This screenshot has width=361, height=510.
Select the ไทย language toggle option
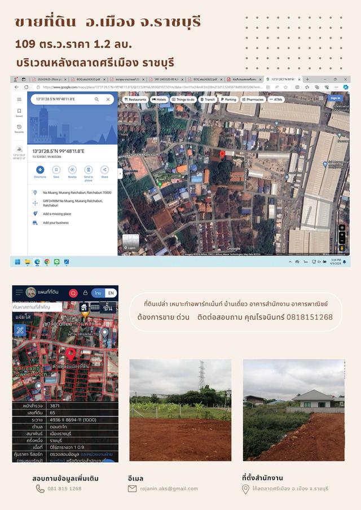[98, 293]
